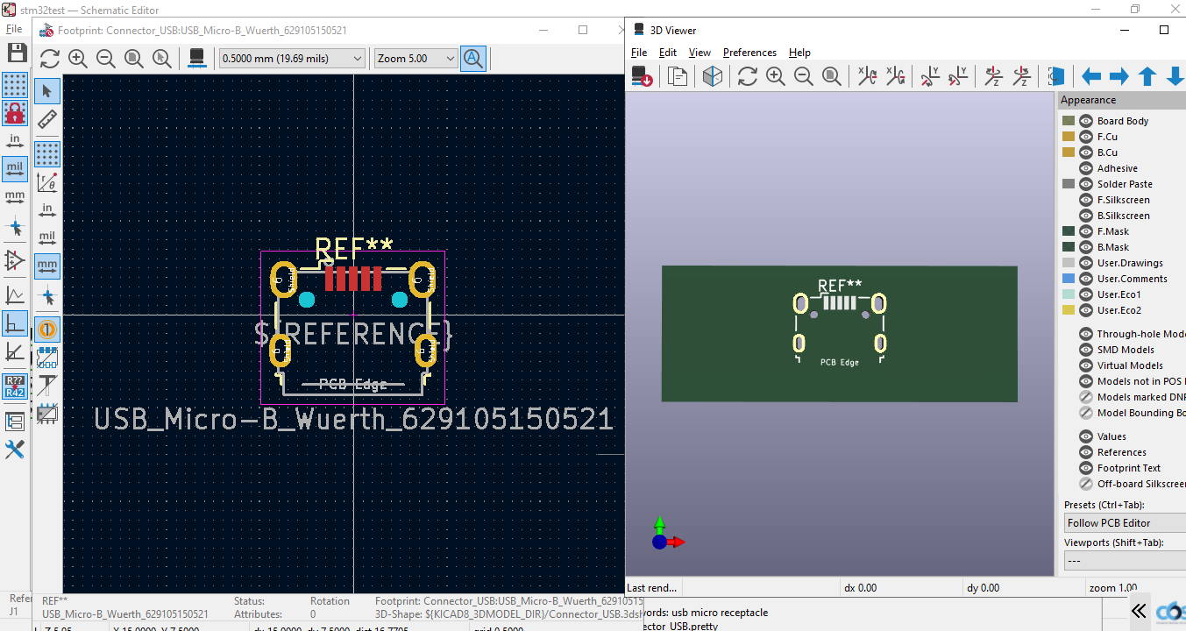The image size is (1186, 631).
Task: Click double chevron at bottom right
Action: pos(1139,611)
